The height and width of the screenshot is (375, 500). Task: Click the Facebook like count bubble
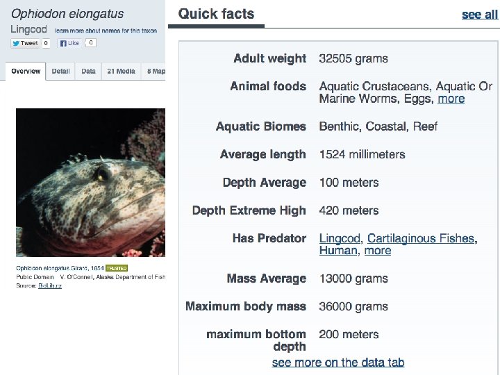coord(90,43)
